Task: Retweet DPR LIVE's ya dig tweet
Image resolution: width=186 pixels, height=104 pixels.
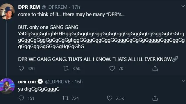Action: 65,98
